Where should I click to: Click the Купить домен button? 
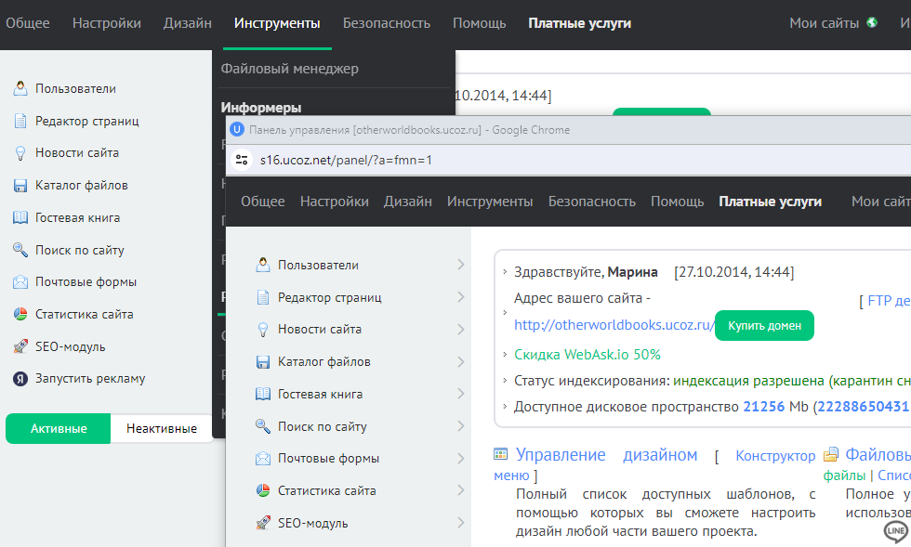click(764, 326)
